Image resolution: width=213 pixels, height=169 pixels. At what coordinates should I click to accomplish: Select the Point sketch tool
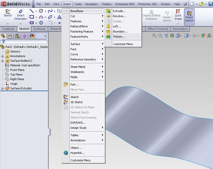click(59, 23)
